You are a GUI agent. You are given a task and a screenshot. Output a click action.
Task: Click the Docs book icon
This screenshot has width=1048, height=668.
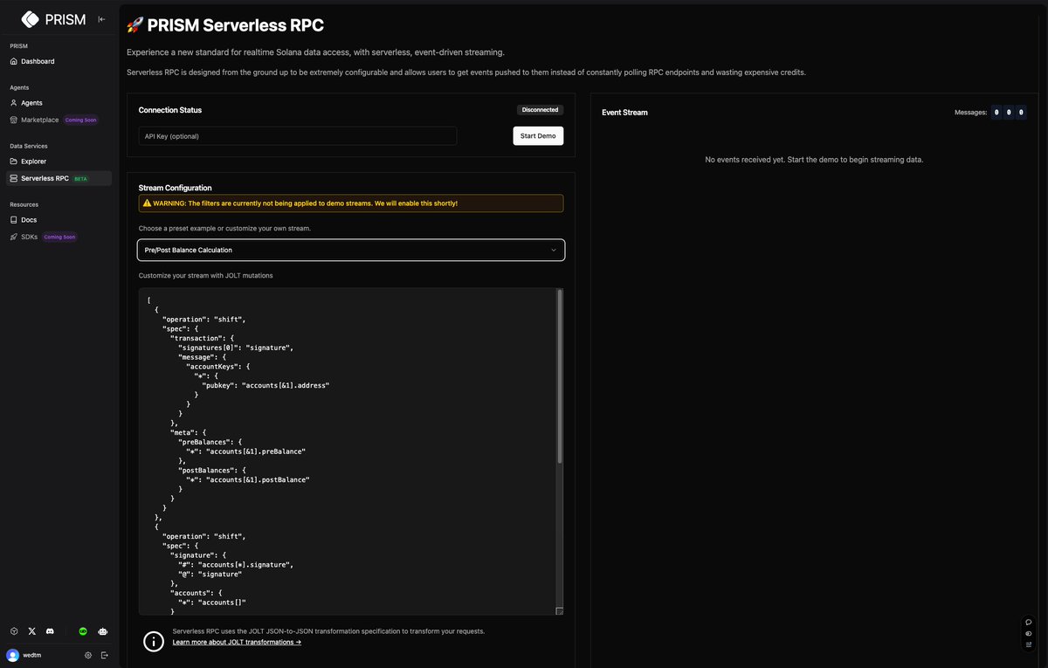13,220
